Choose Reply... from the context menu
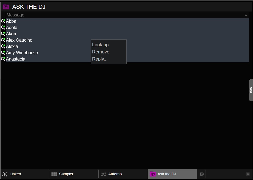253x180 pixels. click(x=100, y=59)
